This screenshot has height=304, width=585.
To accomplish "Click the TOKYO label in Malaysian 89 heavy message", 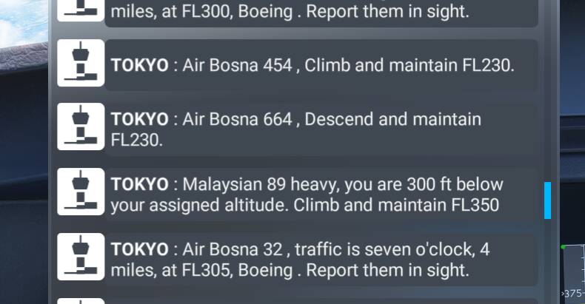I will tap(139, 184).
